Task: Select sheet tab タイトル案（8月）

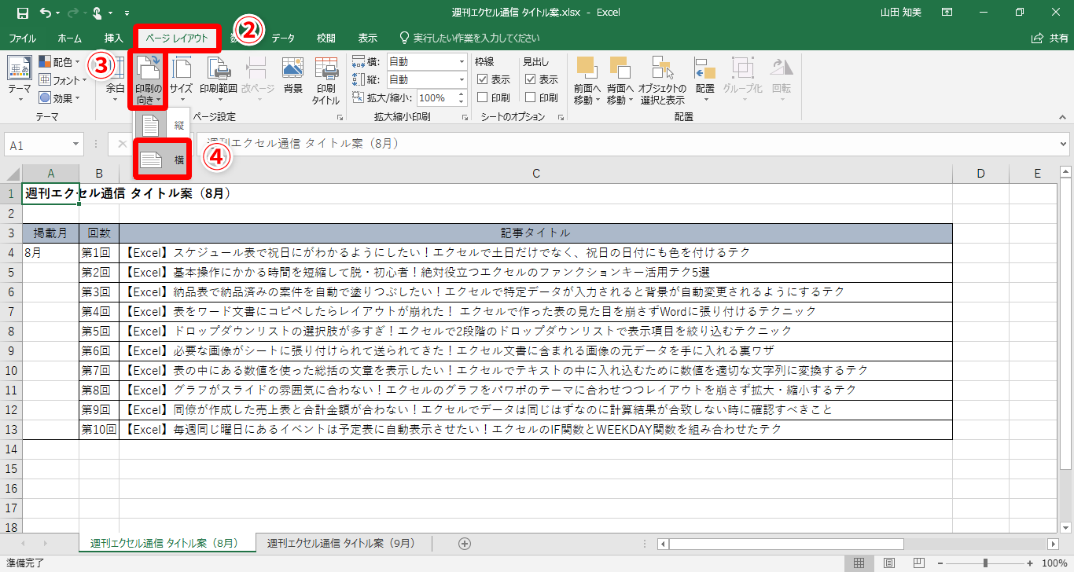Action: (x=168, y=544)
